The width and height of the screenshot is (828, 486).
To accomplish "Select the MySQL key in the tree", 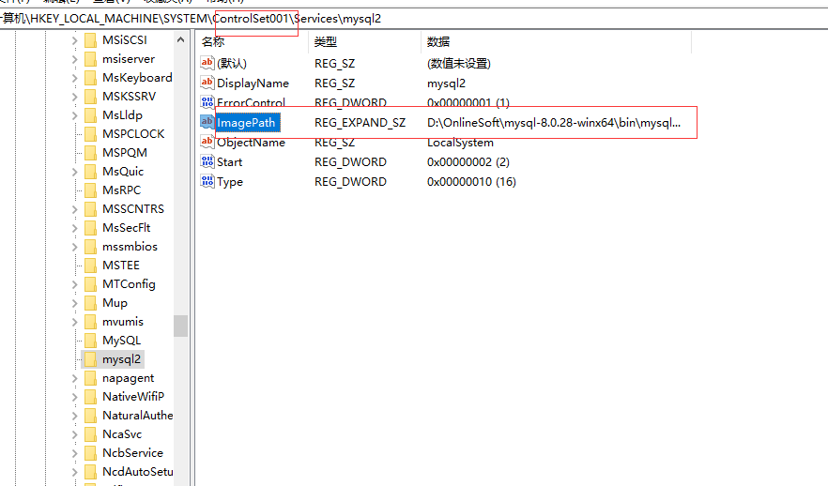I will click(x=121, y=341).
